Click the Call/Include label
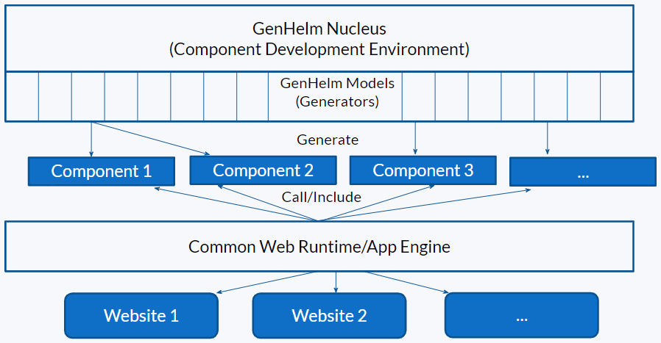Screen dimensions: 661x343 click(321, 197)
